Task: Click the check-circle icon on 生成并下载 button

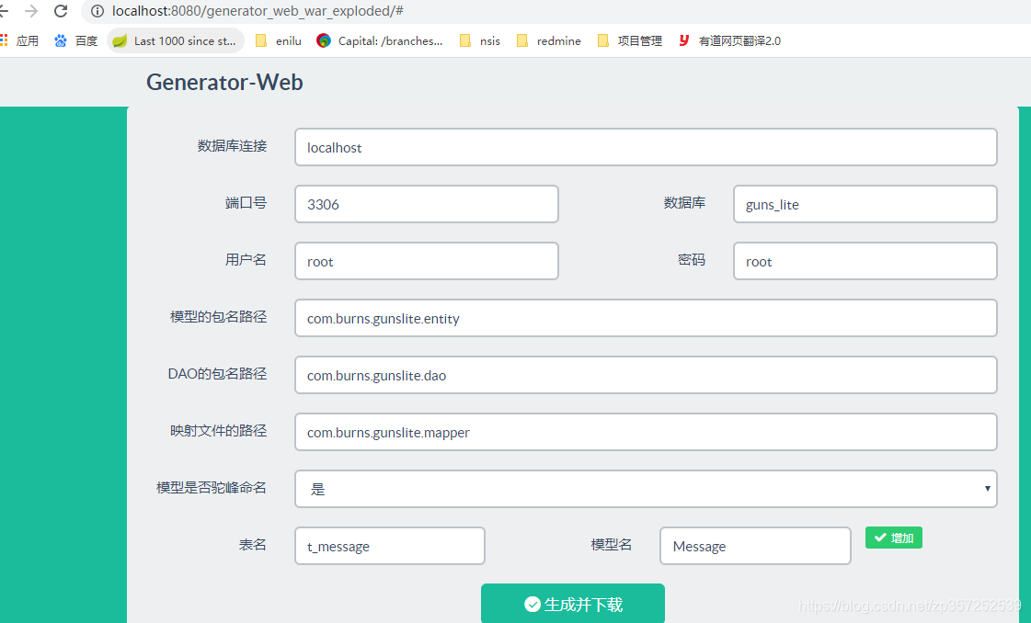Action: pos(533,604)
